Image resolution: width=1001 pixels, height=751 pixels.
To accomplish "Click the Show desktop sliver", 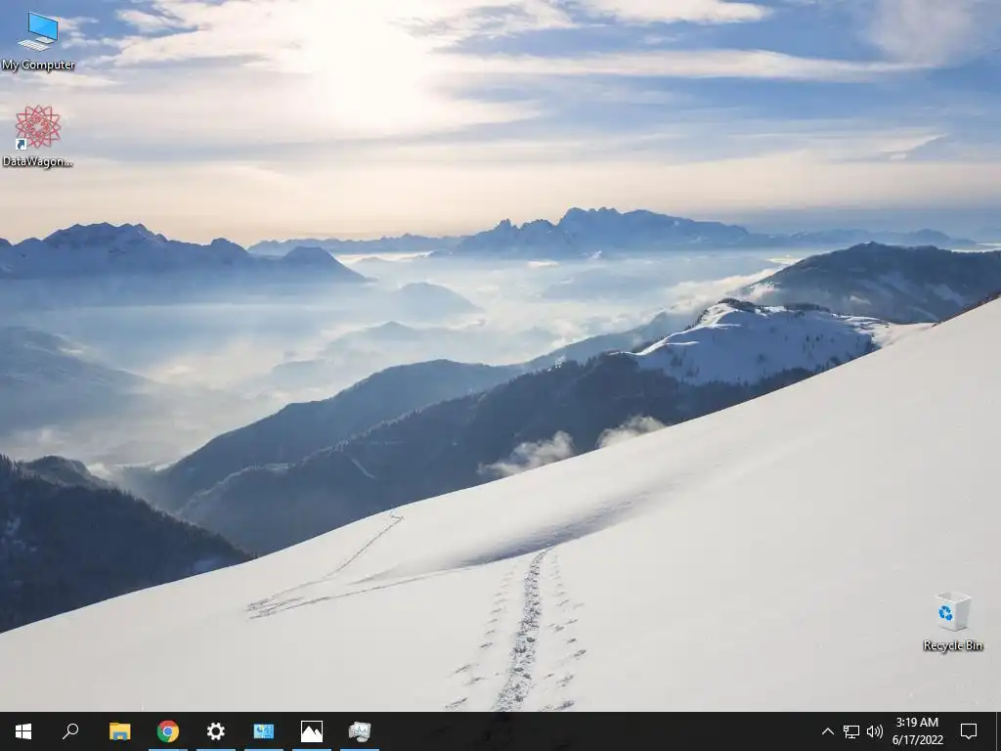I will tap(998, 731).
